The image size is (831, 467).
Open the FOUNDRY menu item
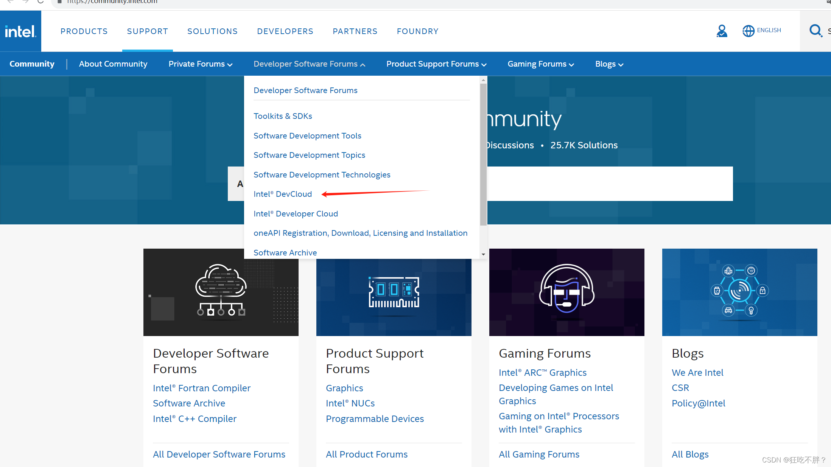417,31
